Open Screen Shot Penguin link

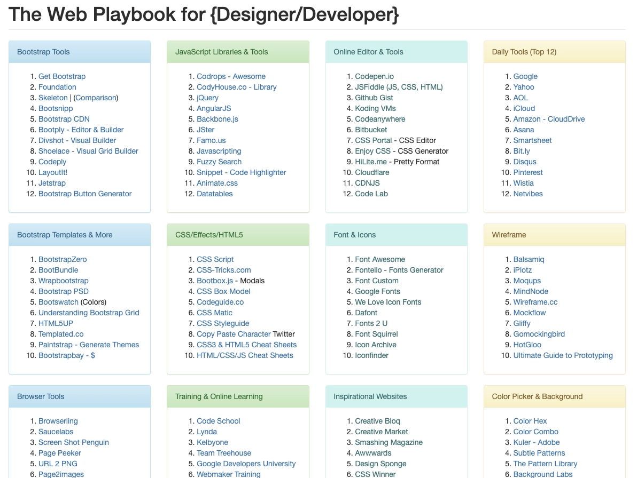[74, 442]
